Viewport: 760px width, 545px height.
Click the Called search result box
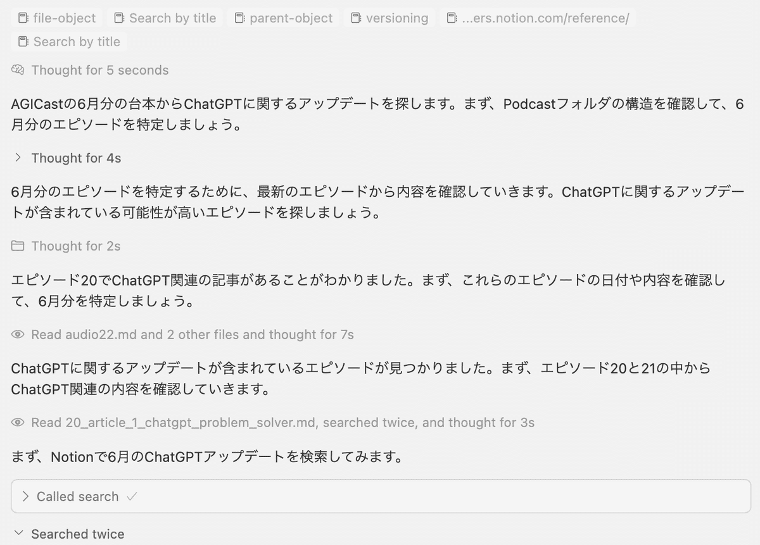tap(380, 497)
